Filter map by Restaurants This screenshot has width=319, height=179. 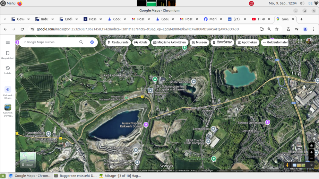(x=118, y=42)
